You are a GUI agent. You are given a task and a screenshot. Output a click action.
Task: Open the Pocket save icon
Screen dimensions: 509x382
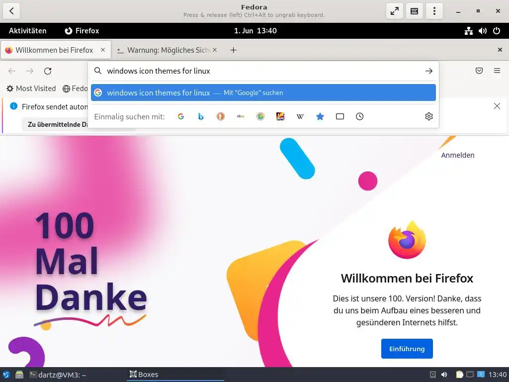click(x=479, y=71)
